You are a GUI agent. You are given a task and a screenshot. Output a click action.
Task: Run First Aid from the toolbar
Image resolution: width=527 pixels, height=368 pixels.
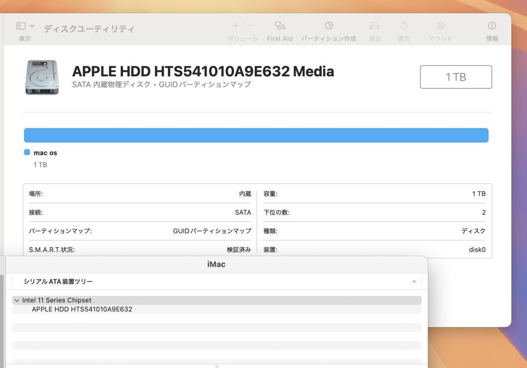click(x=279, y=26)
